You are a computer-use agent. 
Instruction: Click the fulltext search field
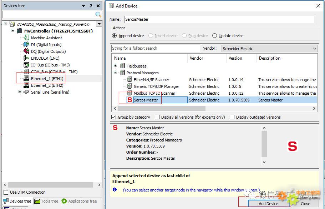coord(156,48)
